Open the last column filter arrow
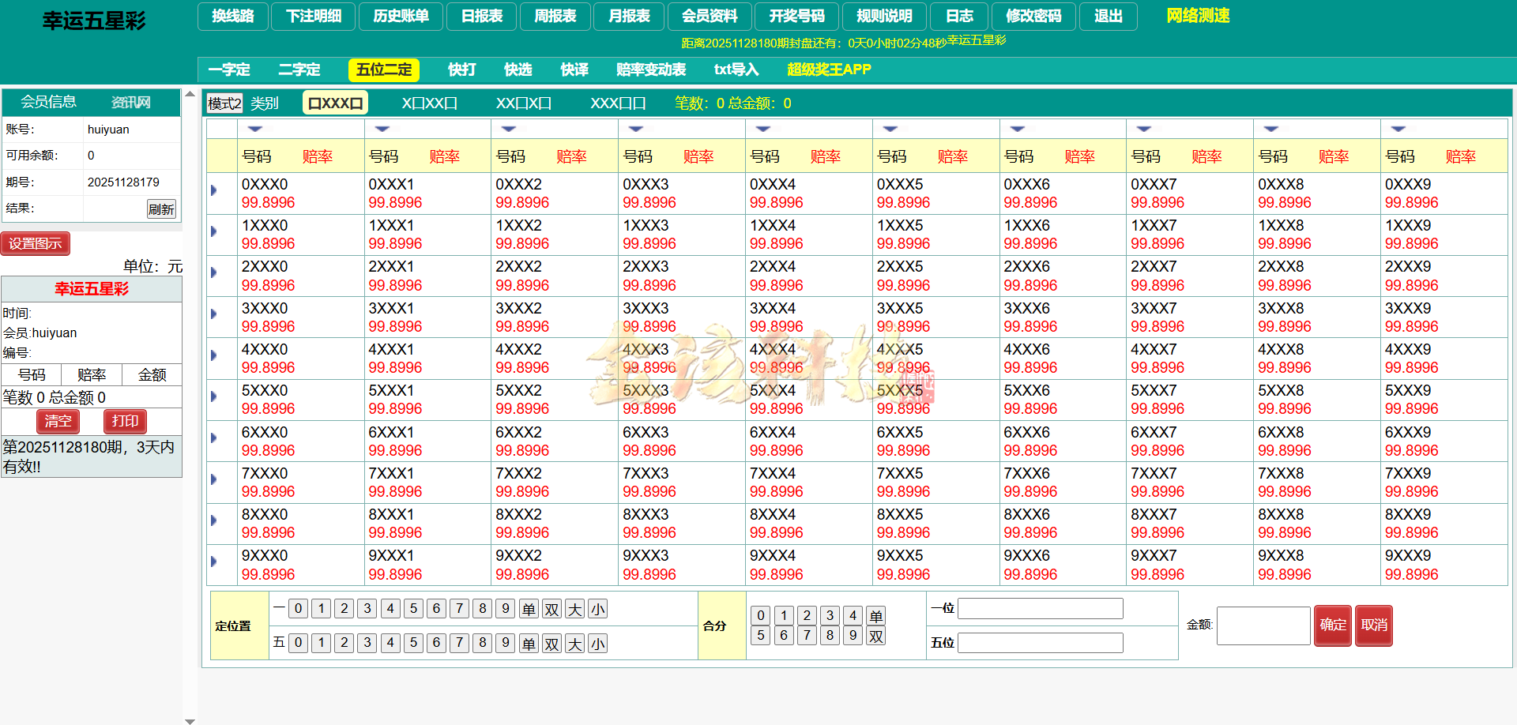This screenshot has height=725, width=1517. pyautogui.click(x=1398, y=128)
